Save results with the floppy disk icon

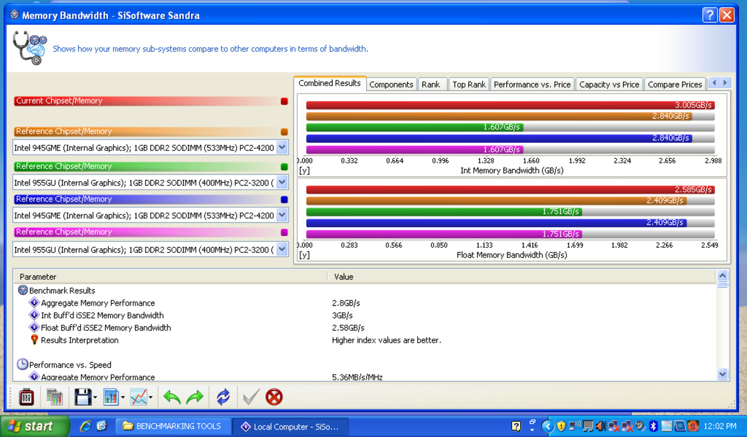[83, 397]
